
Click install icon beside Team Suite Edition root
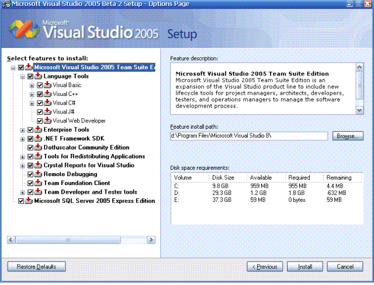(29, 67)
